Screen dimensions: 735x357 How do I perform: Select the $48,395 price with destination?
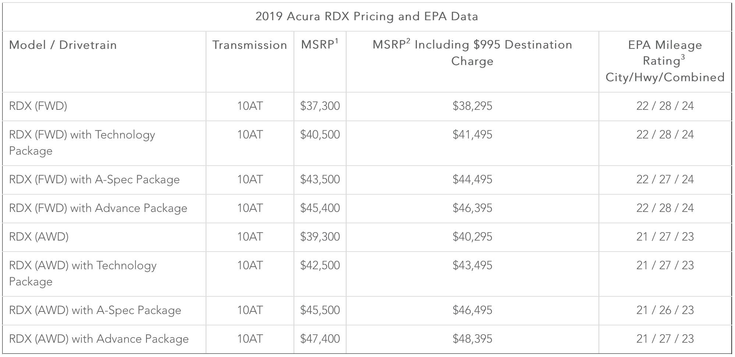coord(472,339)
